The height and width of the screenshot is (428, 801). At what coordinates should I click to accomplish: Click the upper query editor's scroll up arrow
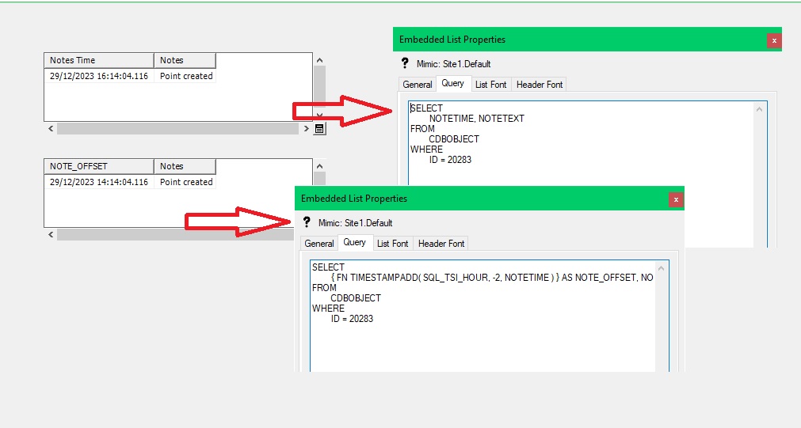(x=759, y=109)
